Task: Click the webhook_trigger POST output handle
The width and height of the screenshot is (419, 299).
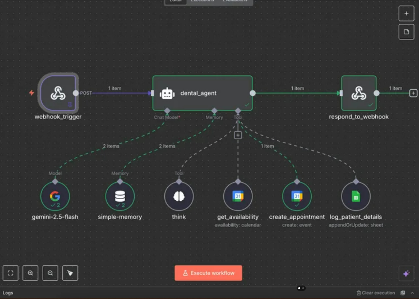Action: 76,93
